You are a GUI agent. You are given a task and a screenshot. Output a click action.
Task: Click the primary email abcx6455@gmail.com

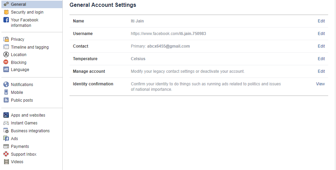click(x=168, y=46)
